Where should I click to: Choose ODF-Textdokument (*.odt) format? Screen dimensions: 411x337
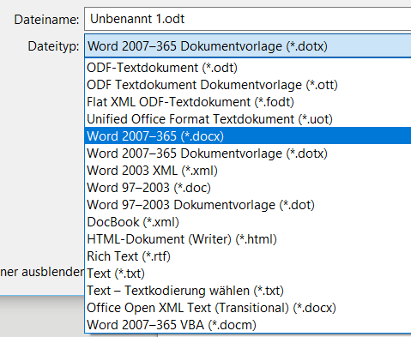click(x=248, y=68)
